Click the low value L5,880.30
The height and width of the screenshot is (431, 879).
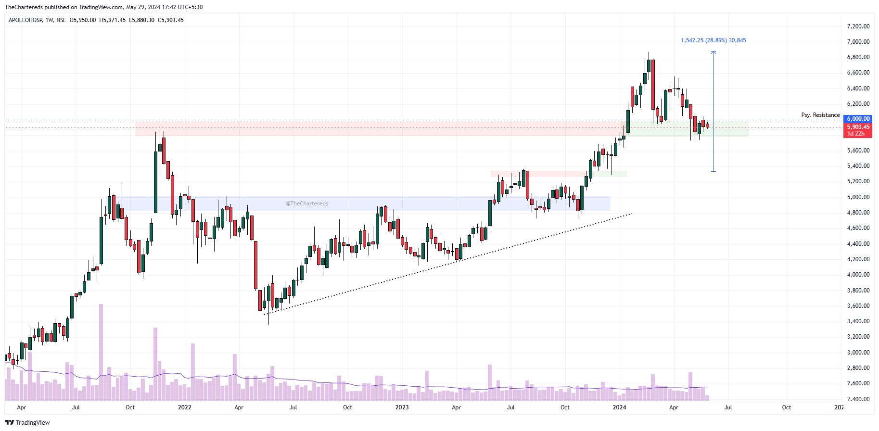coord(142,20)
